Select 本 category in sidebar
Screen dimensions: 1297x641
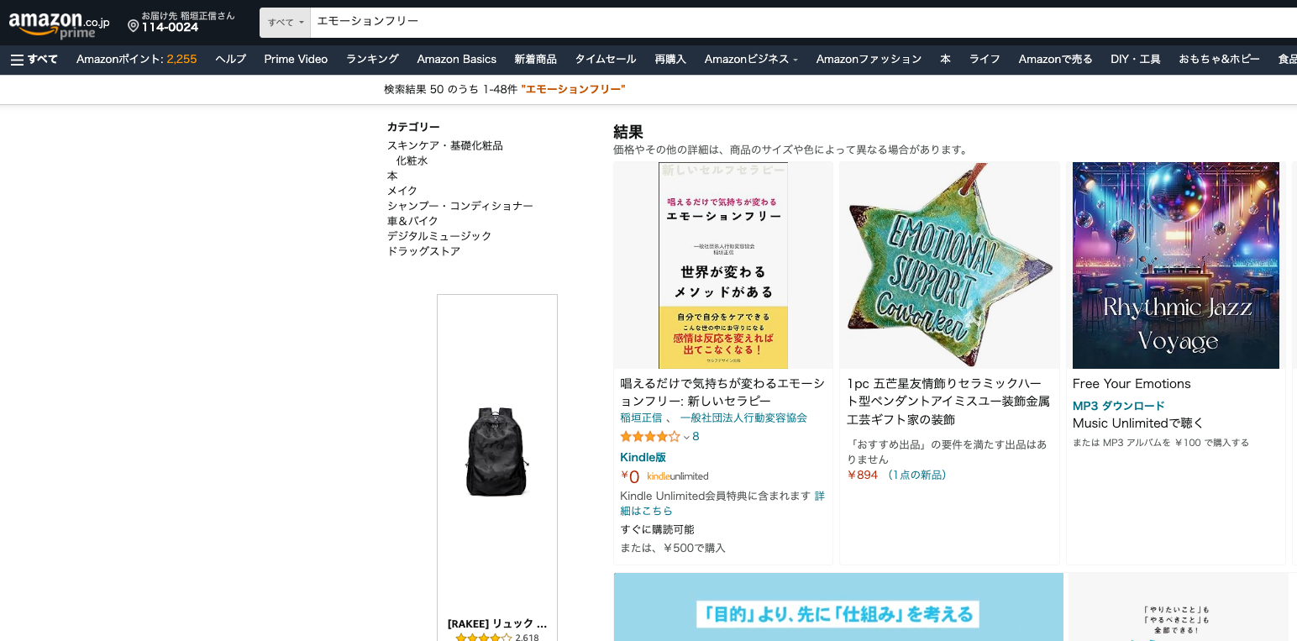[392, 176]
